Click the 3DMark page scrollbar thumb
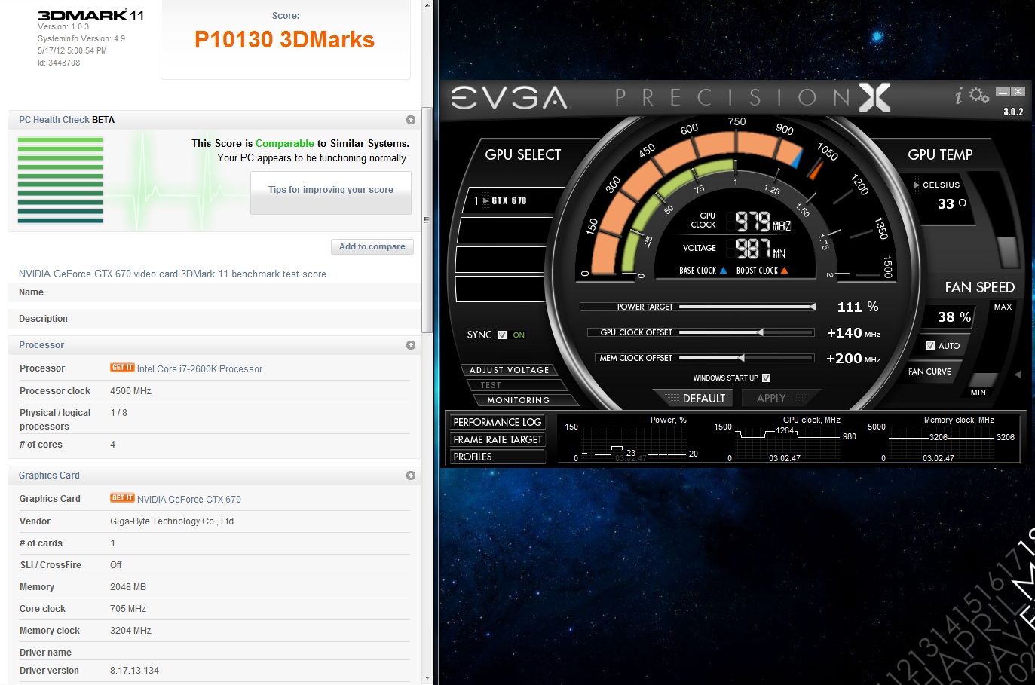This screenshot has width=1035, height=685. pyautogui.click(x=427, y=219)
